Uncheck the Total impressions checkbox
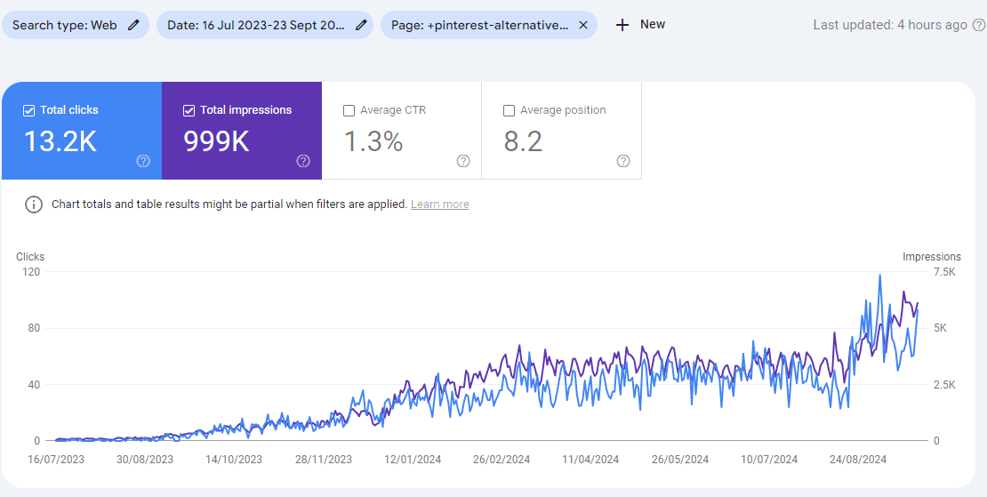Screen dimensions: 987x497 click(x=189, y=110)
